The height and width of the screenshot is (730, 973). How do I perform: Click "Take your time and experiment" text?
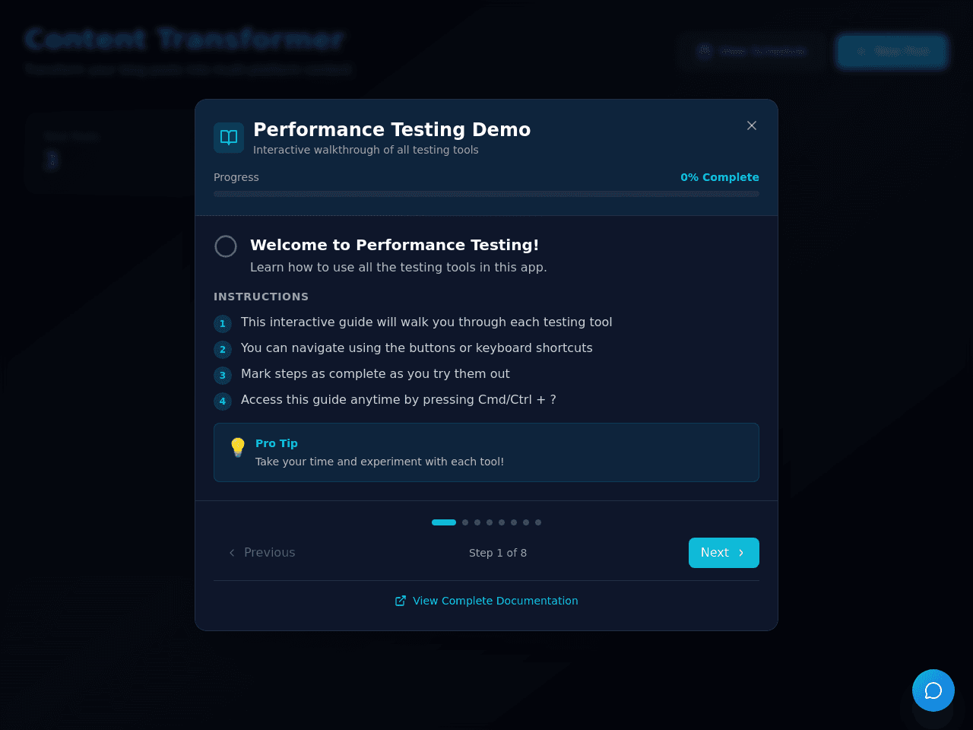pyautogui.click(x=379, y=462)
